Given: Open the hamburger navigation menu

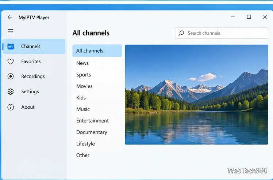Looking at the screenshot, I should pos(11,31).
